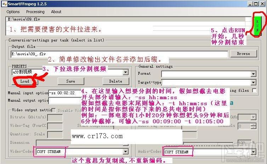Click the Bitrate (kbits/s) field
The height and width of the screenshot is (164, 267).
tap(55, 118)
